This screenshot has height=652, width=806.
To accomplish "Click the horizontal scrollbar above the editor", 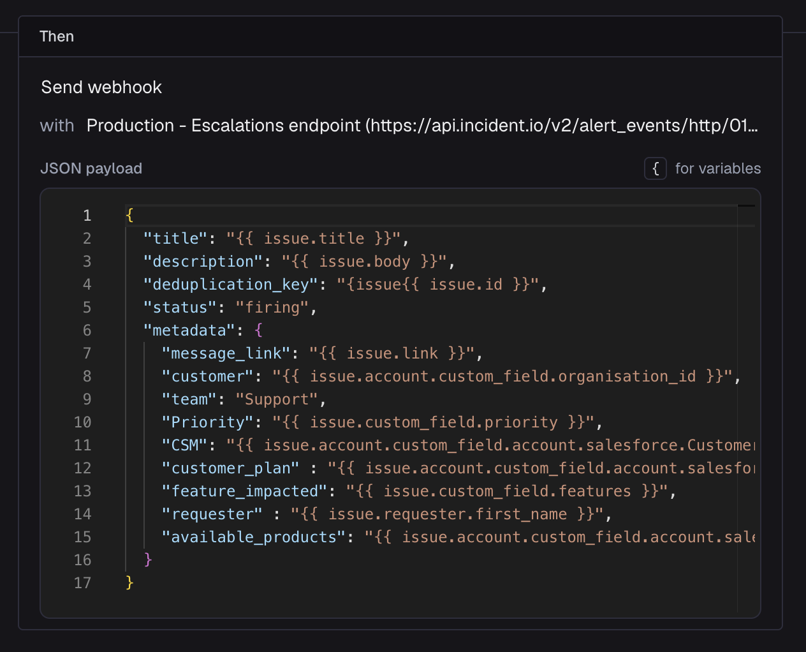I will tap(746, 204).
